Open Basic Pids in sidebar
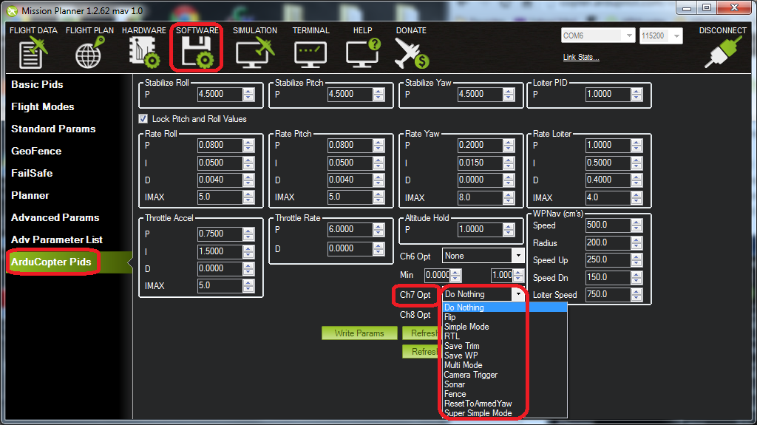757x425 pixels. 37,84
